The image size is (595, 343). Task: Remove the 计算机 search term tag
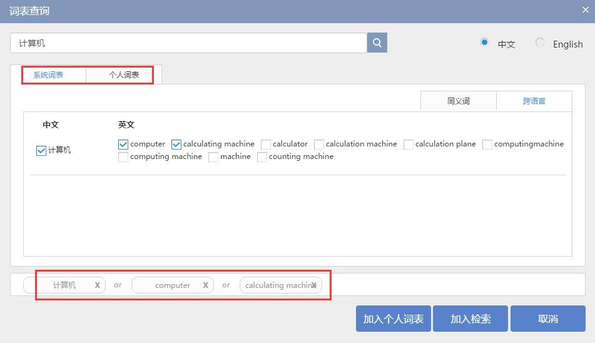pos(97,285)
